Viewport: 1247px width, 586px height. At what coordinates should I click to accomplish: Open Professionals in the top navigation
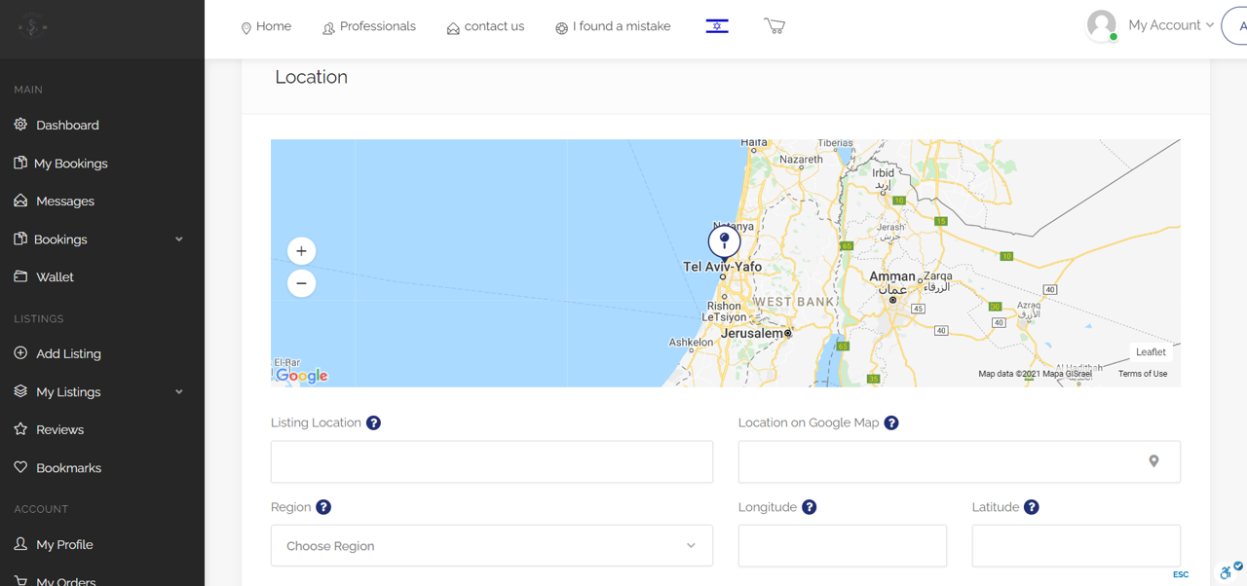[x=369, y=26]
